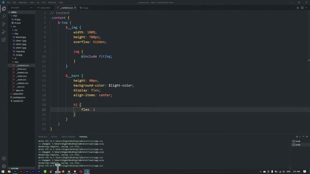Open the Help menu
The height and width of the screenshot is (174, 310).
[61, 2]
